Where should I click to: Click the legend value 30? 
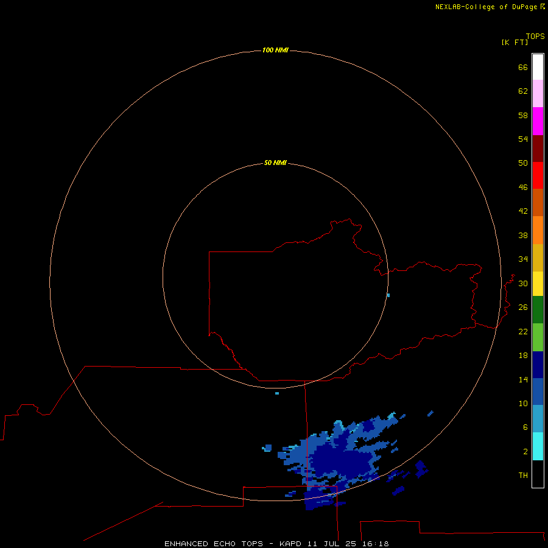(523, 283)
